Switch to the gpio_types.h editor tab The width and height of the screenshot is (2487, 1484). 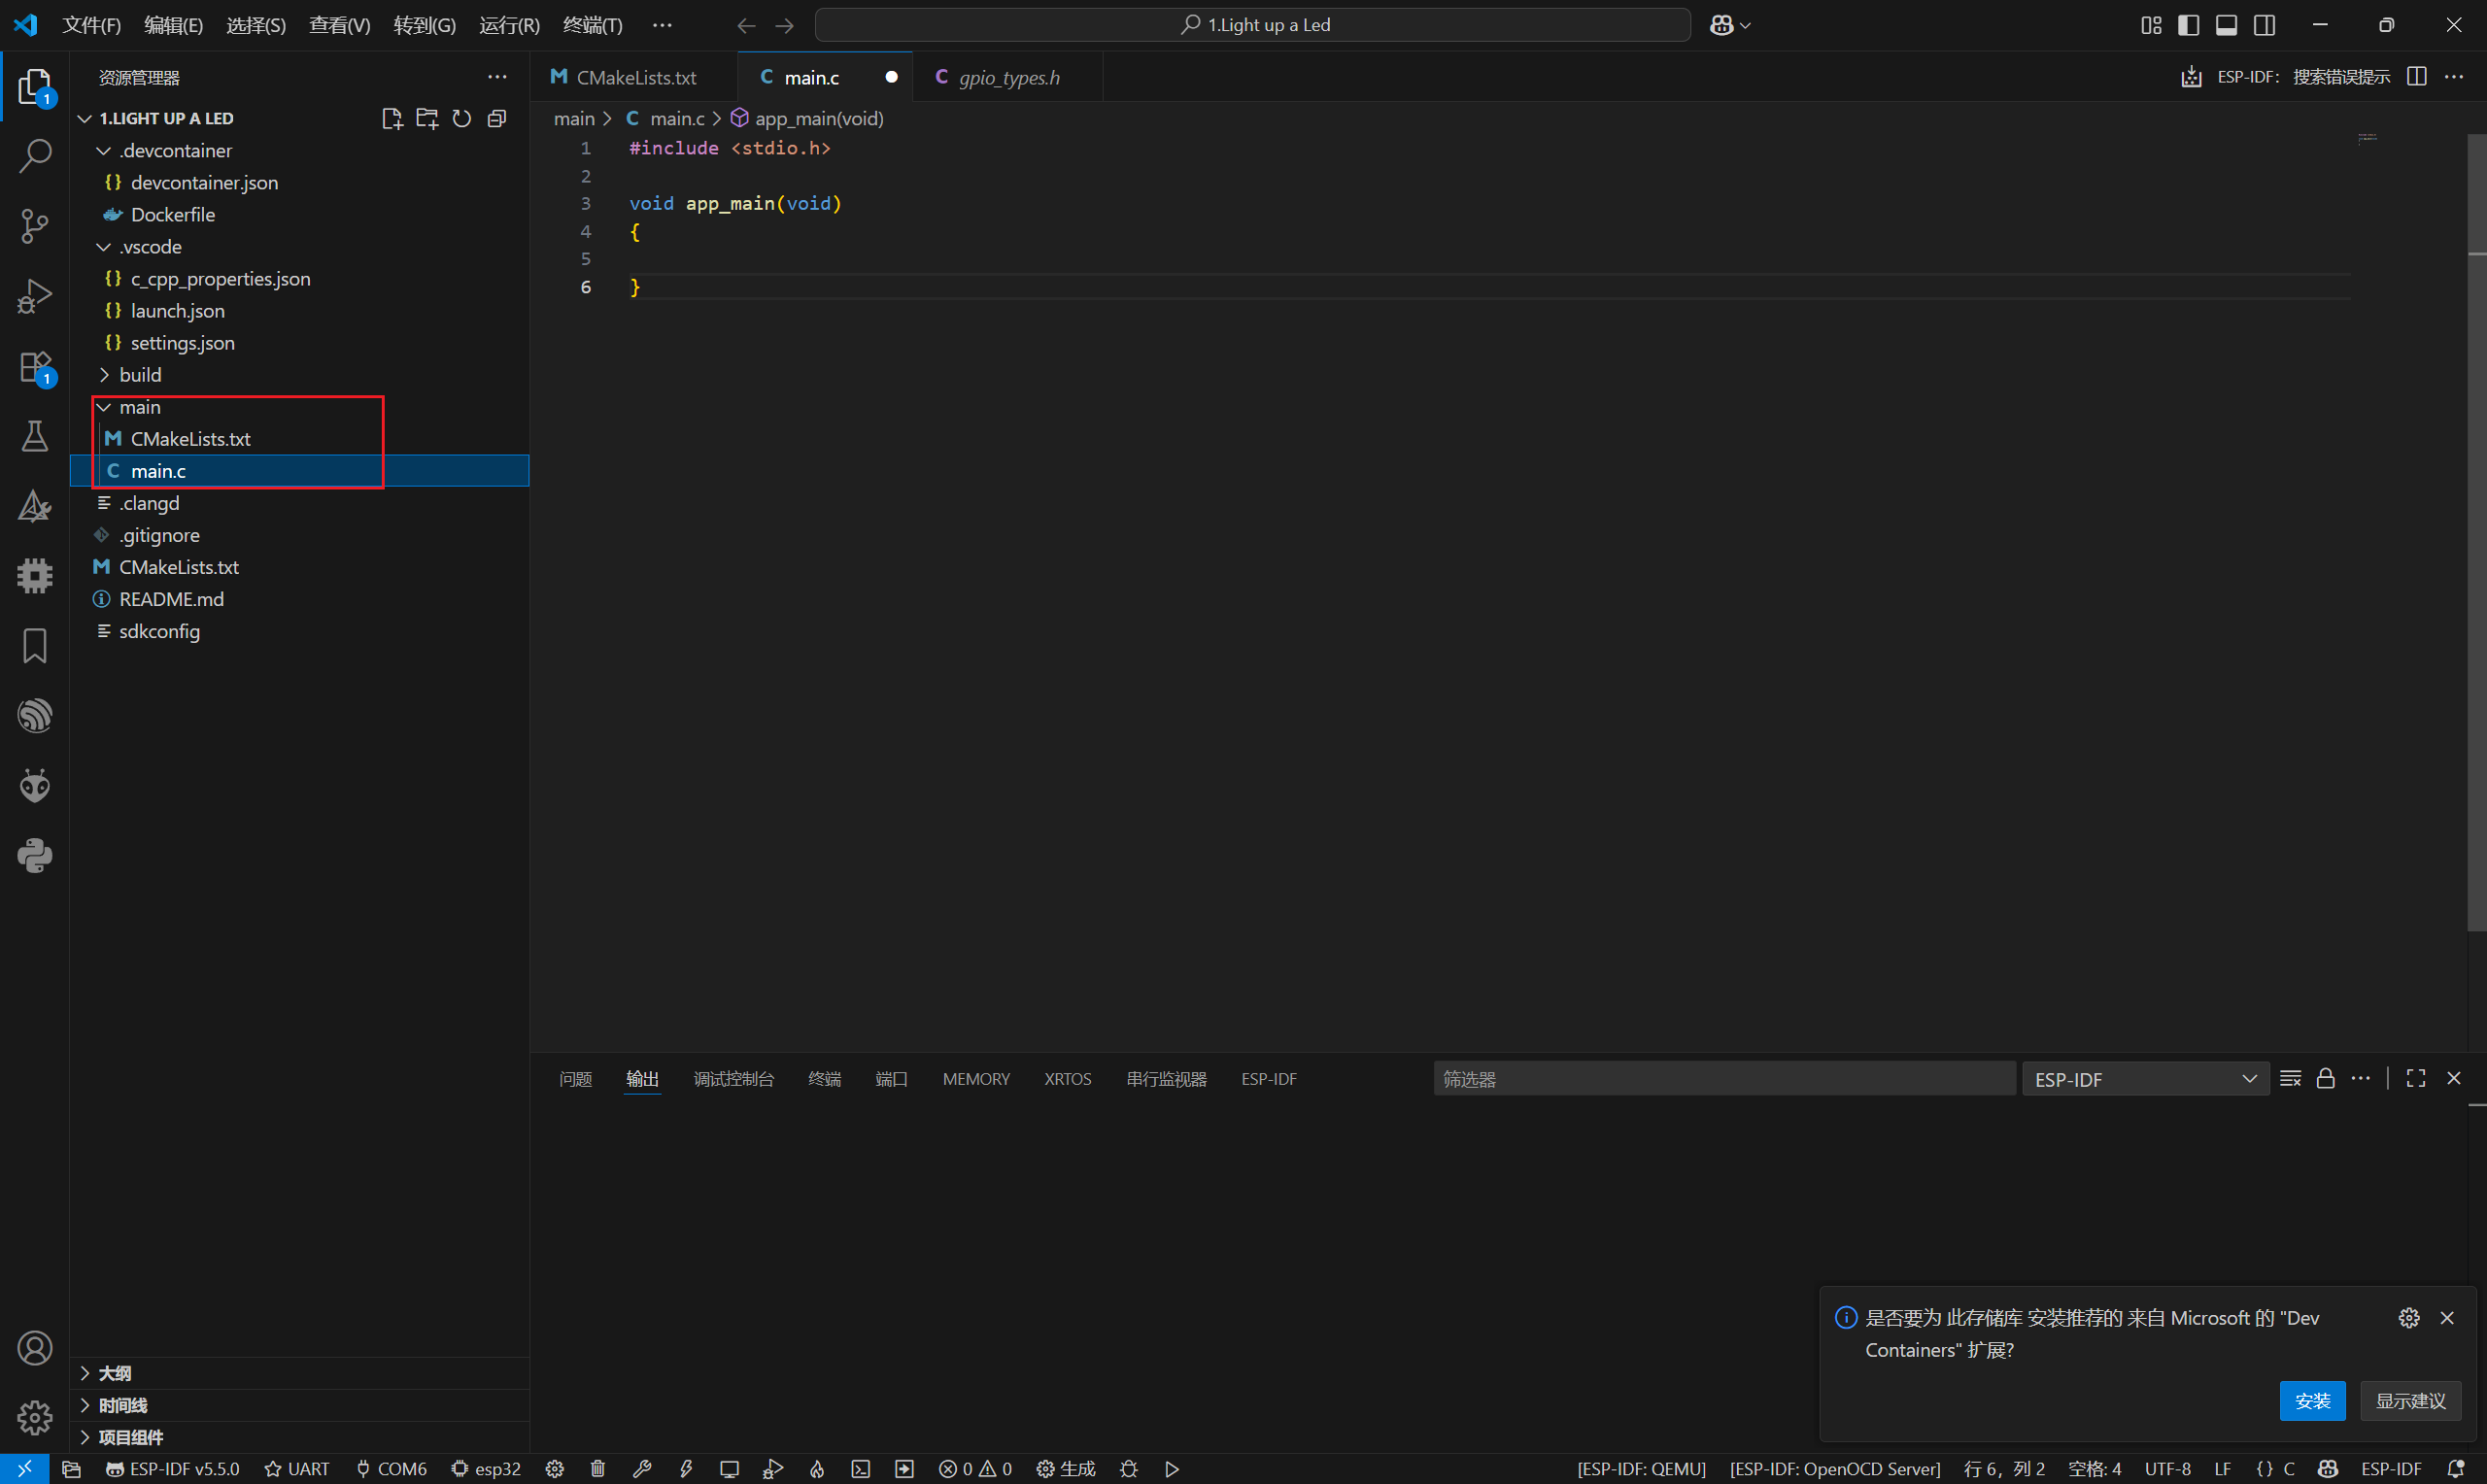(x=1008, y=77)
